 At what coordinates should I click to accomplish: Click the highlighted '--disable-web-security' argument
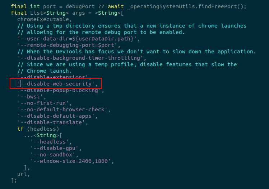57,84
